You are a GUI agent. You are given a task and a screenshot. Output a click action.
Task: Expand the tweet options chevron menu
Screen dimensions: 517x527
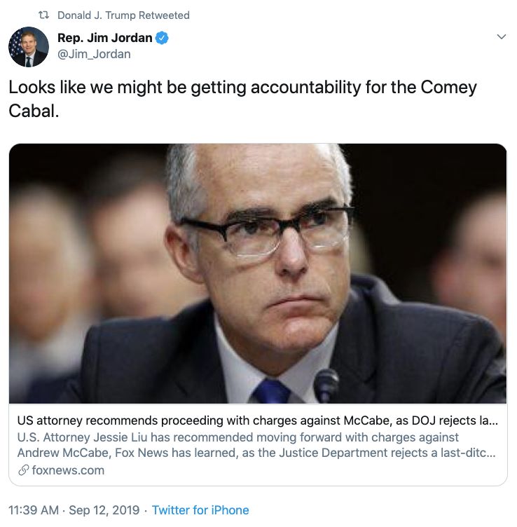[x=501, y=36]
